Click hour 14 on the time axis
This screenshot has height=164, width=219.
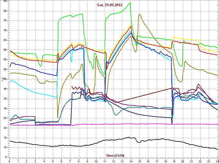(x=131, y=161)
